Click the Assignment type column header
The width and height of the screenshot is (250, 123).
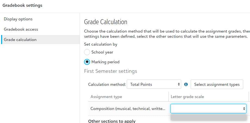pyautogui.click(x=106, y=97)
